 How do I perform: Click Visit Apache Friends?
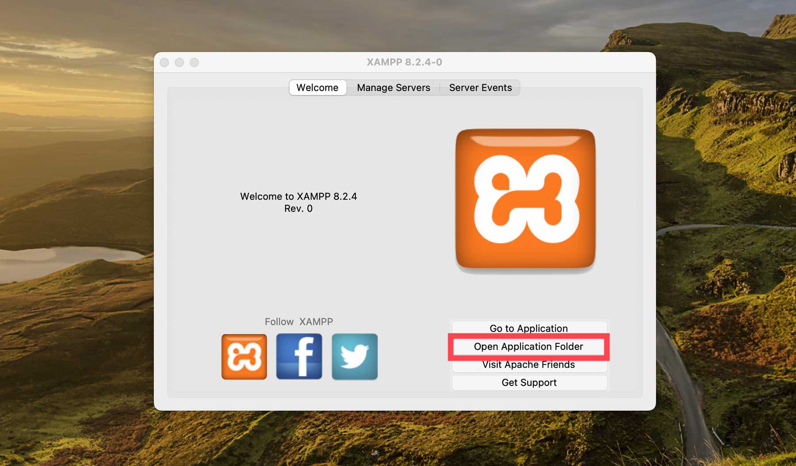click(528, 365)
